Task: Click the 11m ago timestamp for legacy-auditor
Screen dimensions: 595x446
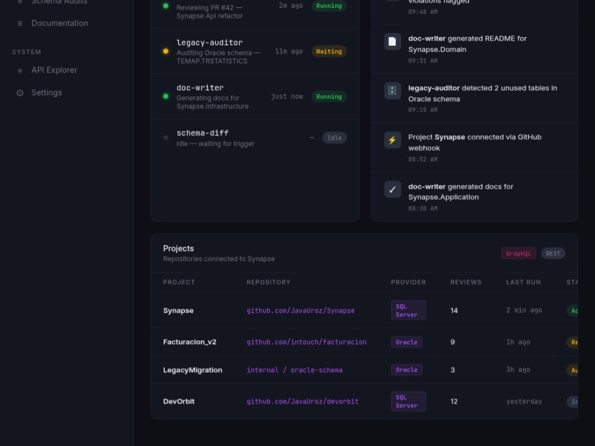Action: coord(289,51)
